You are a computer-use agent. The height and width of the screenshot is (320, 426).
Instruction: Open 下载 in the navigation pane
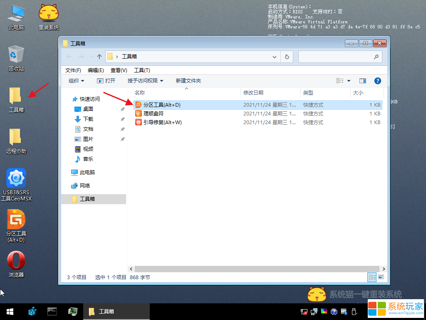84,119
